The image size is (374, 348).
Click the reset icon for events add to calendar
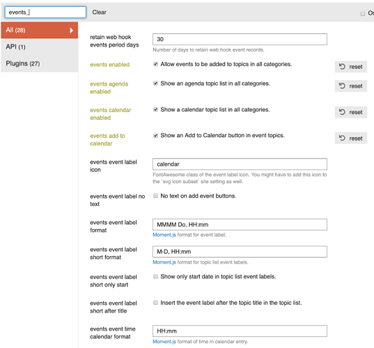pos(342,138)
